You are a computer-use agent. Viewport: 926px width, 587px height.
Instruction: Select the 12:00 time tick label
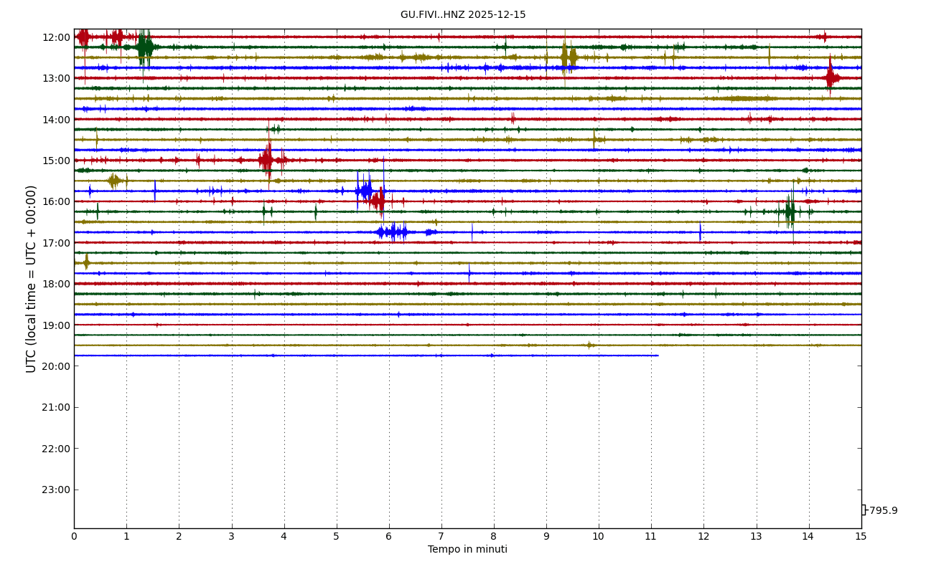pos(56,37)
